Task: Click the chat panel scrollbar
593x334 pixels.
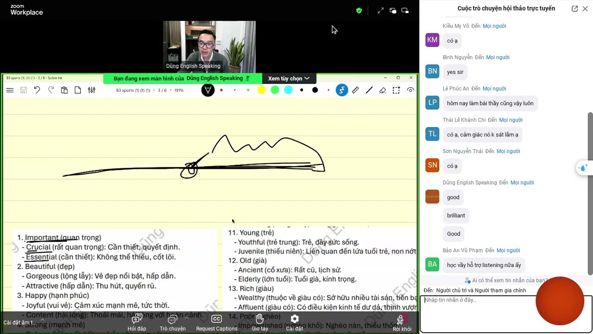Action: point(590,193)
